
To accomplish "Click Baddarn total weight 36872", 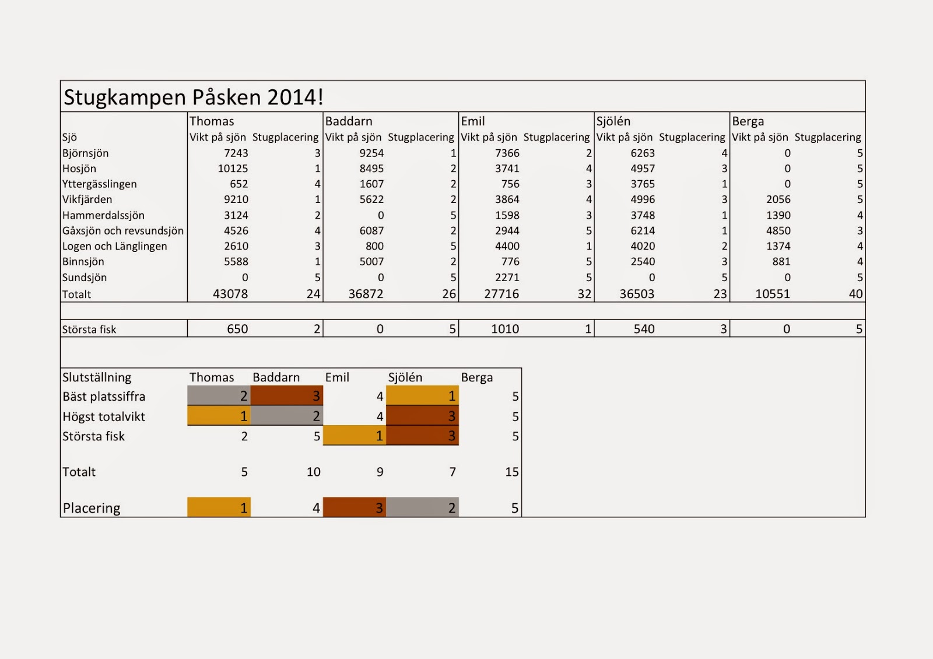I will tap(366, 294).
